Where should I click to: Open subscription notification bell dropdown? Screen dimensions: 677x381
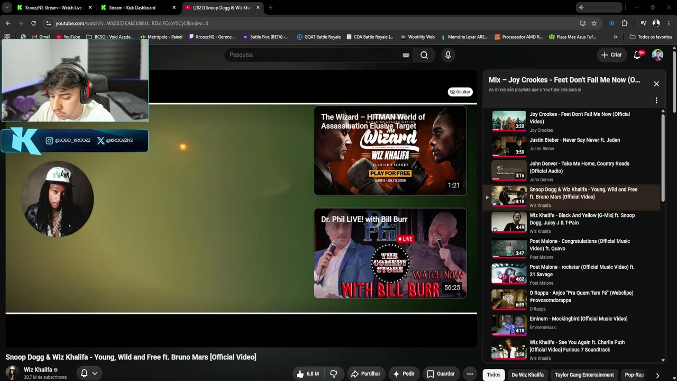click(88, 373)
